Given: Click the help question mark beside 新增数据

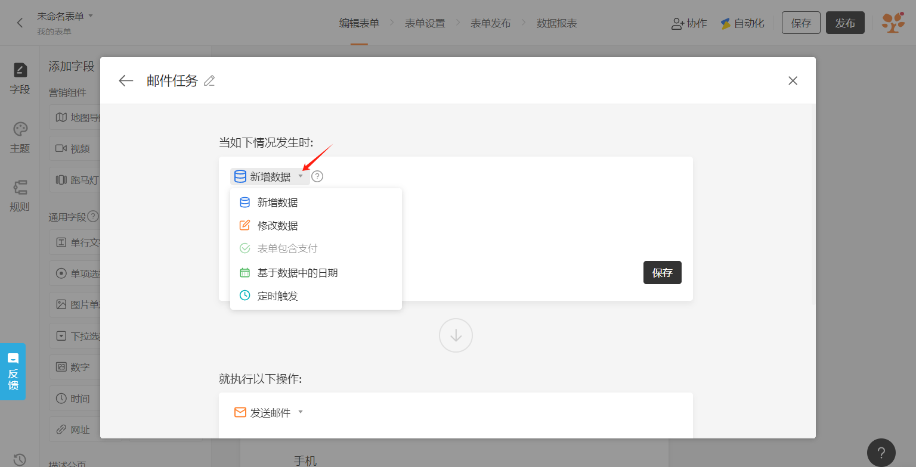Looking at the screenshot, I should point(317,176).
